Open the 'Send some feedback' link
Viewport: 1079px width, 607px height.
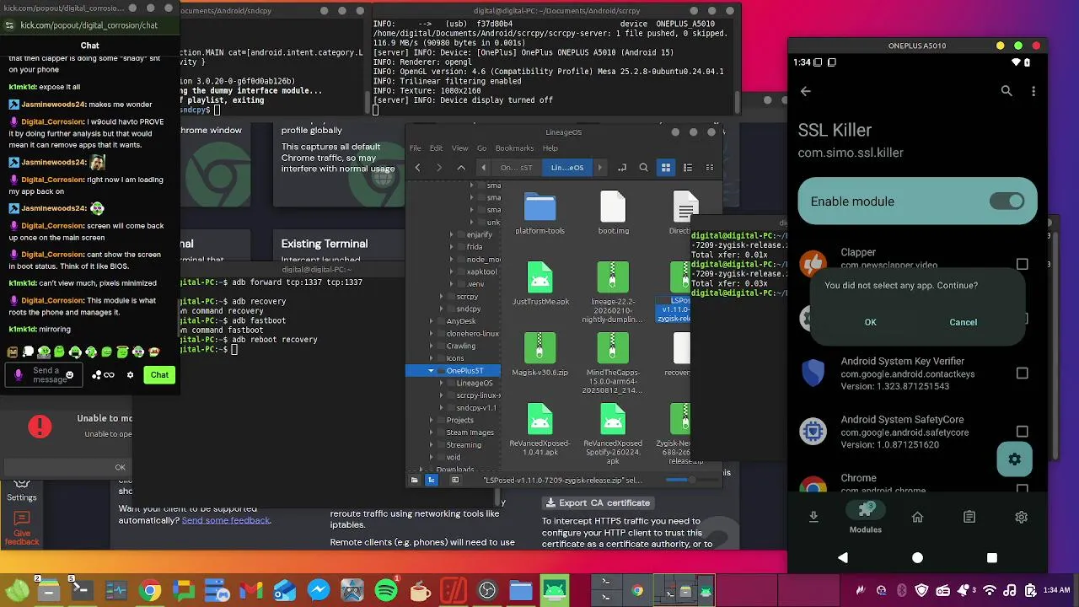point(226,520)
